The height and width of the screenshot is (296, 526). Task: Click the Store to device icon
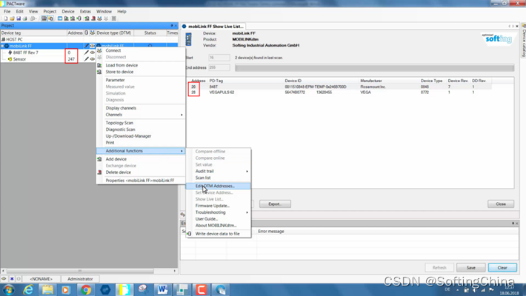coord(100,72)
